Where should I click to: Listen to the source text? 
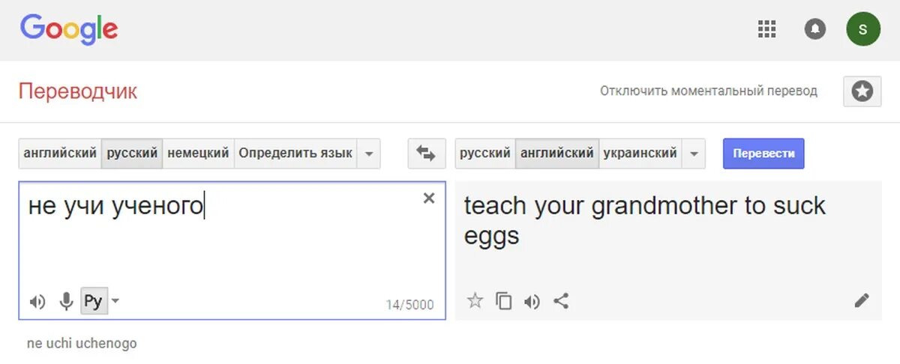click(37, 302)
